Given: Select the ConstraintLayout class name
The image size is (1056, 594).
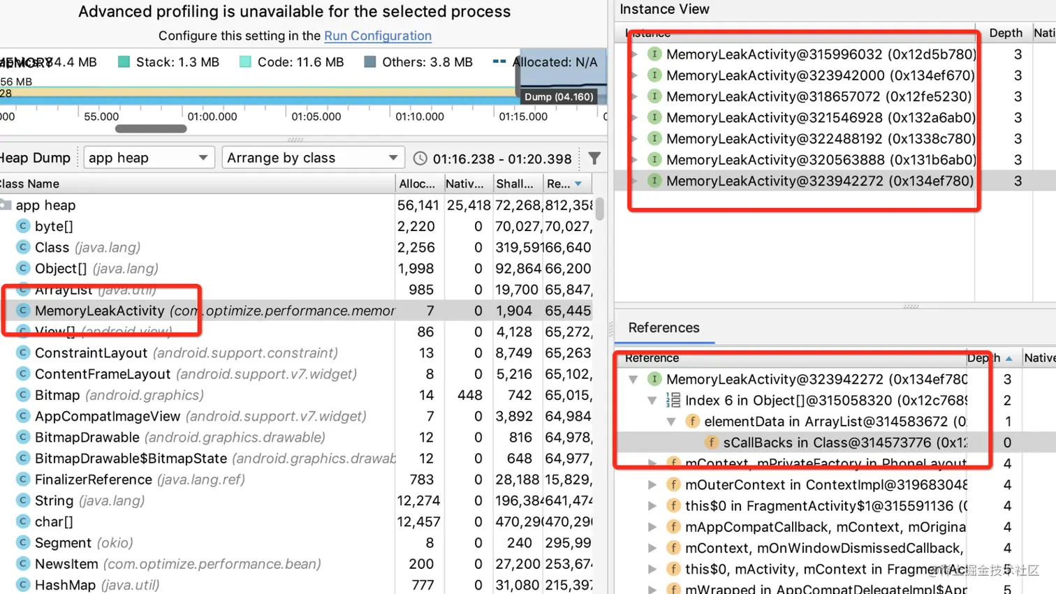Looking at the screenshot, I should point(91,352).
